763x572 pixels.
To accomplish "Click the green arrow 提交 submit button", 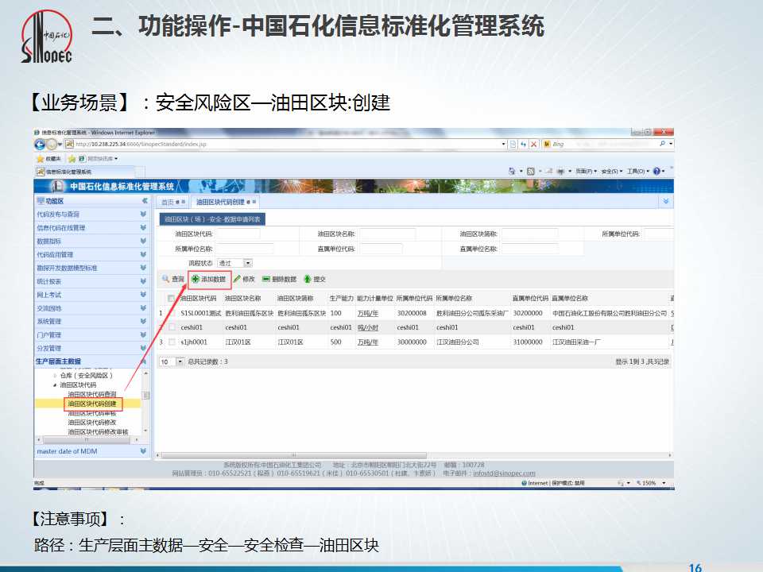I will coord(315,279).
